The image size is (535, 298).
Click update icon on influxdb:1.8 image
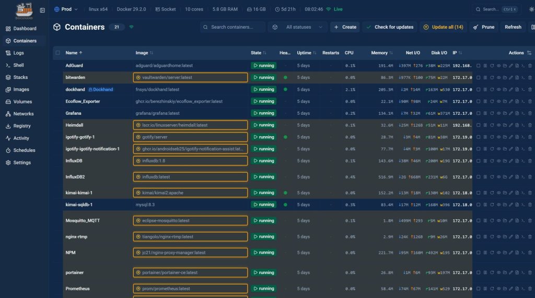138,161
